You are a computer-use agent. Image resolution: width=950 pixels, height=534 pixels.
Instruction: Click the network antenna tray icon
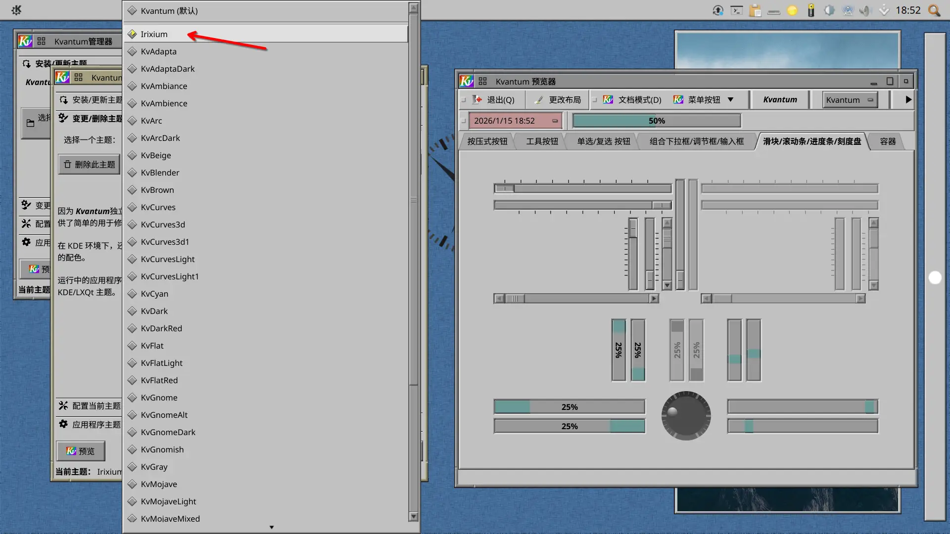[848, 10]
